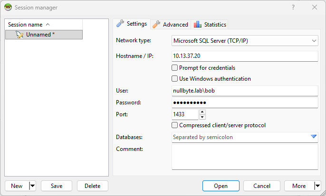326x196 pixels.
Task: Open the Statistics tab
Action: (x=210, y=25)
